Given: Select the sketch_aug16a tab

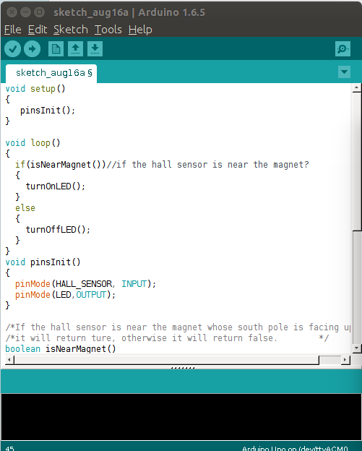Looking at the screenshot, I should click(x=51, y=73).
